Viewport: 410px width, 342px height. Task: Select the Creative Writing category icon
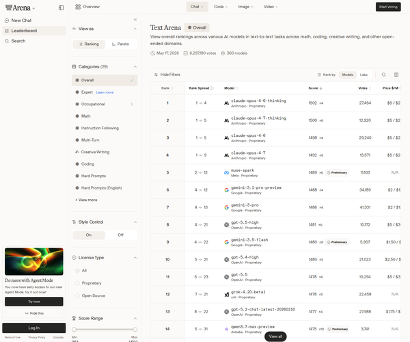[x=77, y=152]
